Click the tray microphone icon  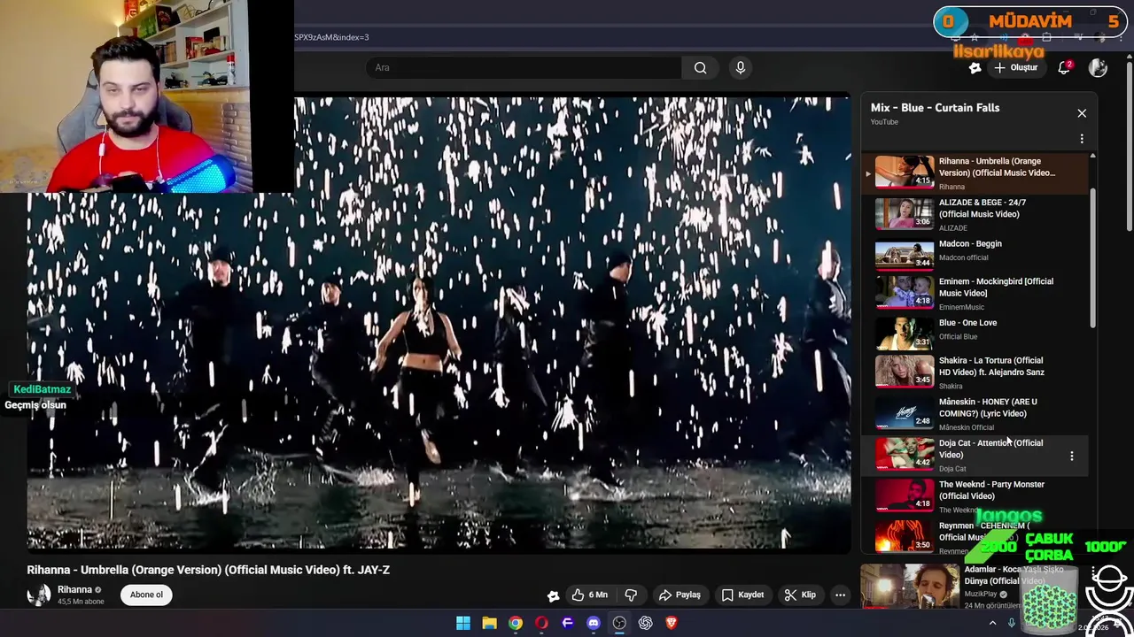pyautogui.click(x=1012, y=623)
